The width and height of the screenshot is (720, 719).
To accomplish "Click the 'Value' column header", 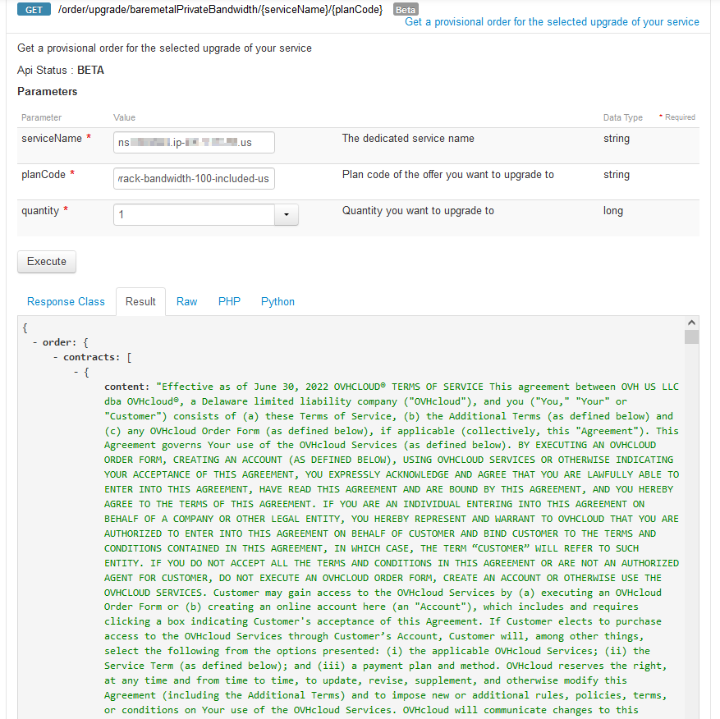I will click(x=125, y=117).
